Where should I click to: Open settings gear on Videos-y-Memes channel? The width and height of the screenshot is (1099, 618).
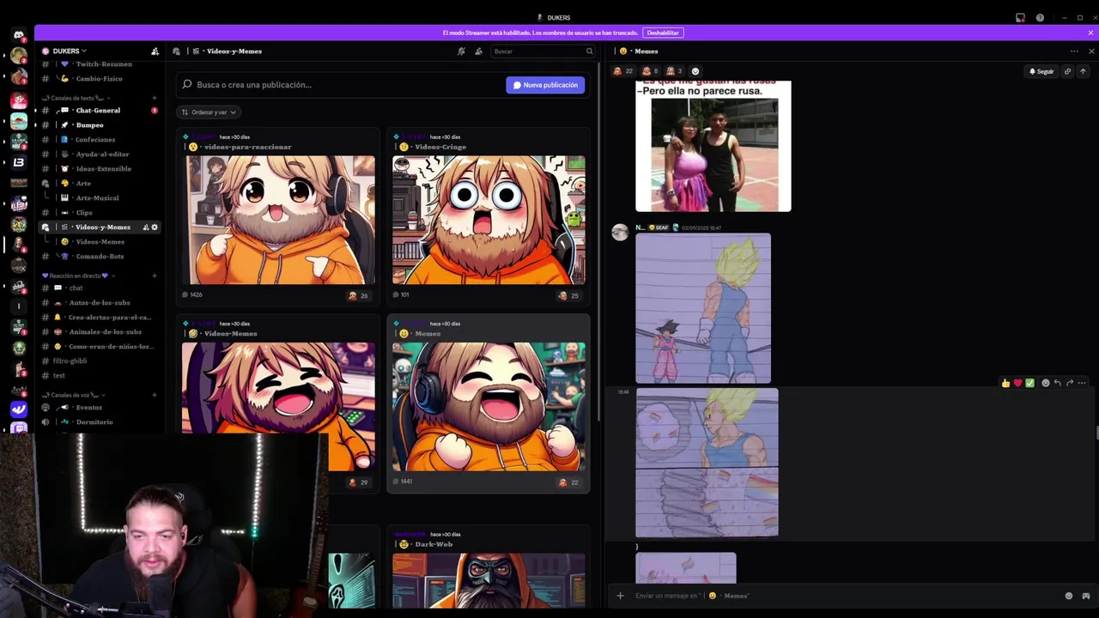click(155, 227)
